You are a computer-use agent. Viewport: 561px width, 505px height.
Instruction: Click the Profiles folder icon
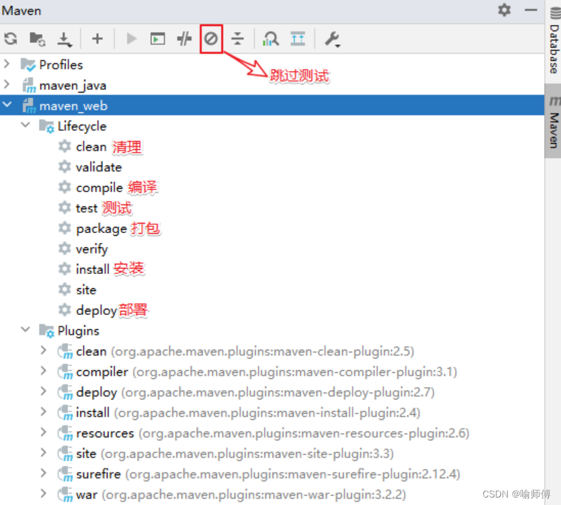click(x=28, y=65)
